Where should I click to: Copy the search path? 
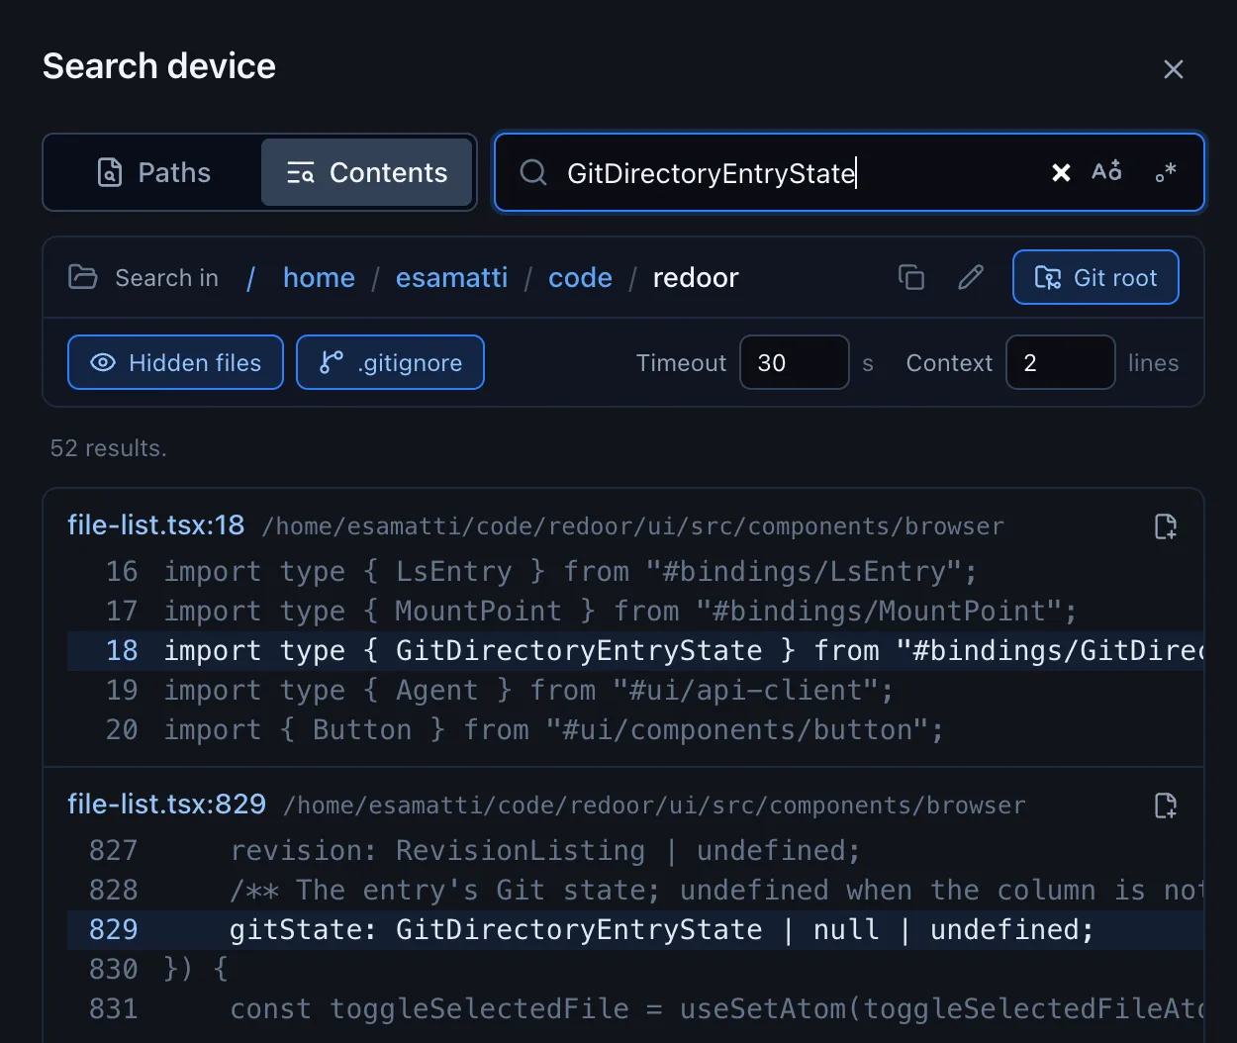(911, 277)
